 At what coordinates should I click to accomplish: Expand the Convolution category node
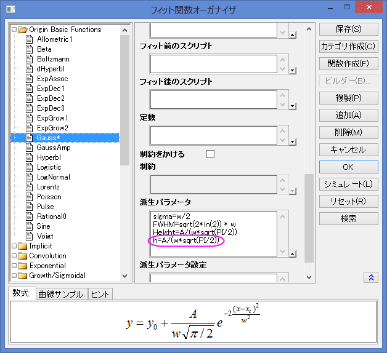(x=14, y=256)
